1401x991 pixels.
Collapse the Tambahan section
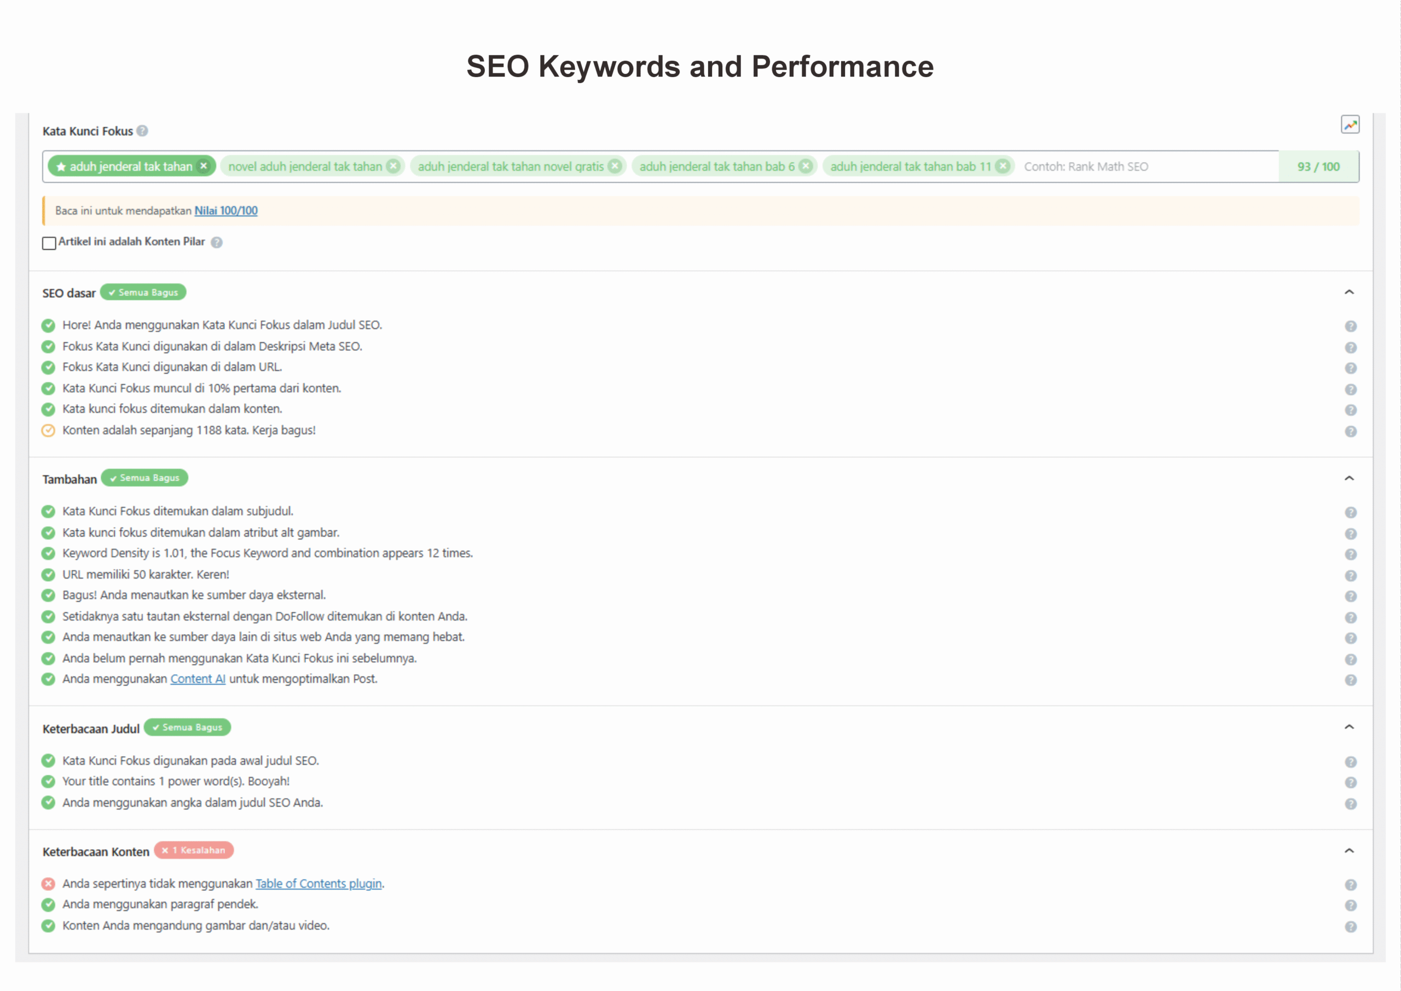(1348, 478)
